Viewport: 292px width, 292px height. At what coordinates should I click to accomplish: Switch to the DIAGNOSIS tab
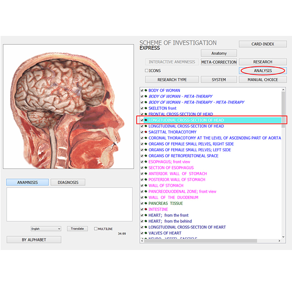click(x=68, y=182)
